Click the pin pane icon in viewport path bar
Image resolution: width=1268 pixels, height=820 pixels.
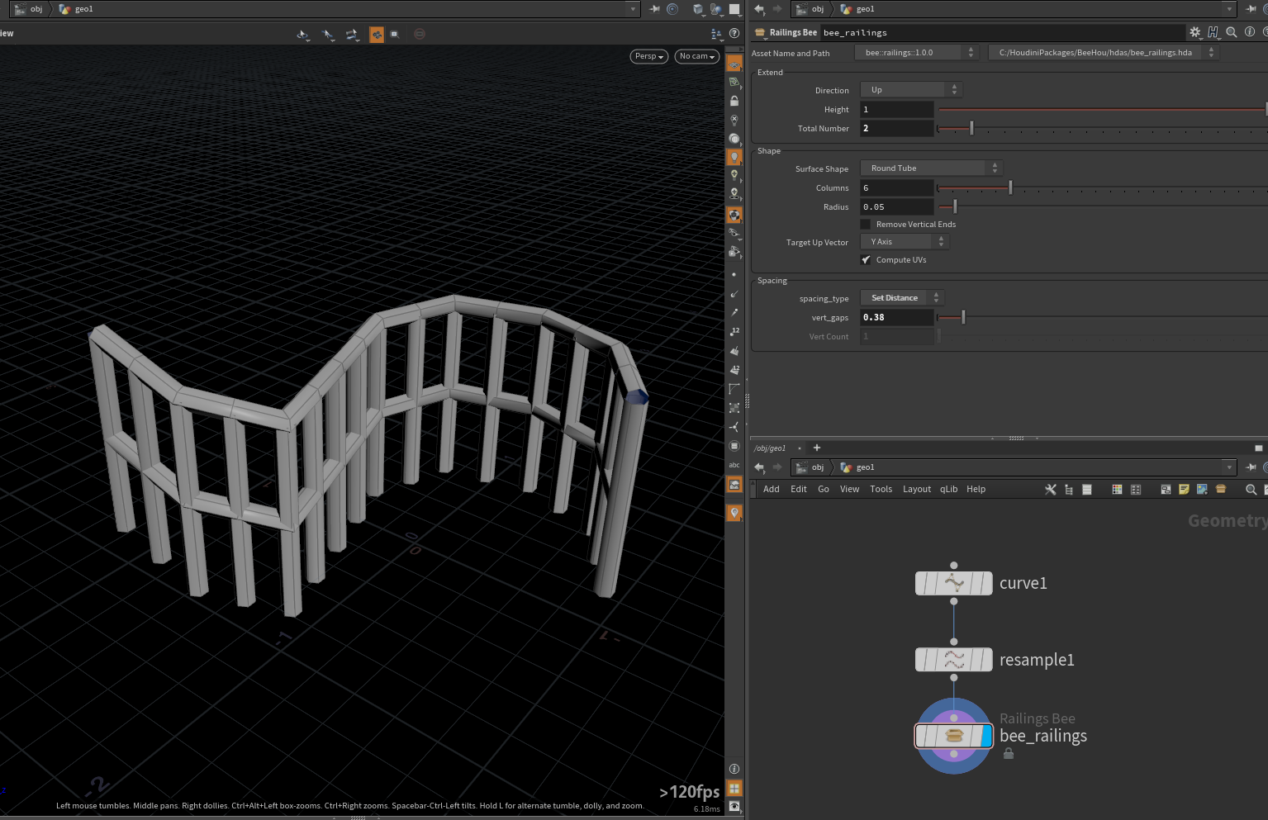(654, 9)
